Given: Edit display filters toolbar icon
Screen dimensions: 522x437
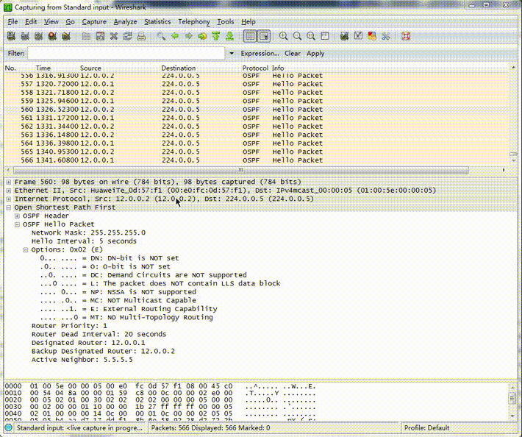Looking at the screenshot, I should point(358,36).
